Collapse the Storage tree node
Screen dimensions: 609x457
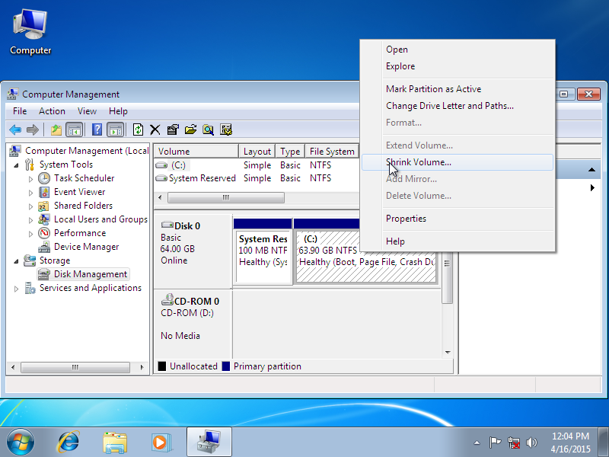[x=16, y=261]
